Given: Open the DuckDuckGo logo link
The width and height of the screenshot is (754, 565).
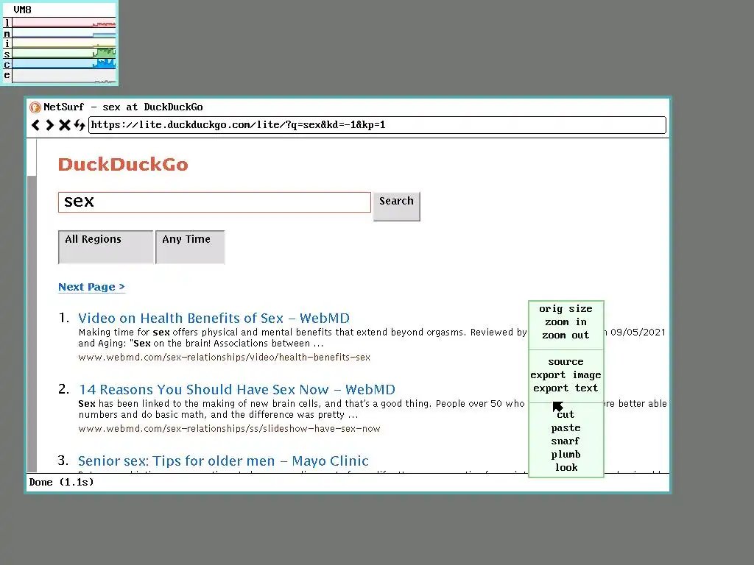Looking at the screenshot, I should (123, 164).
